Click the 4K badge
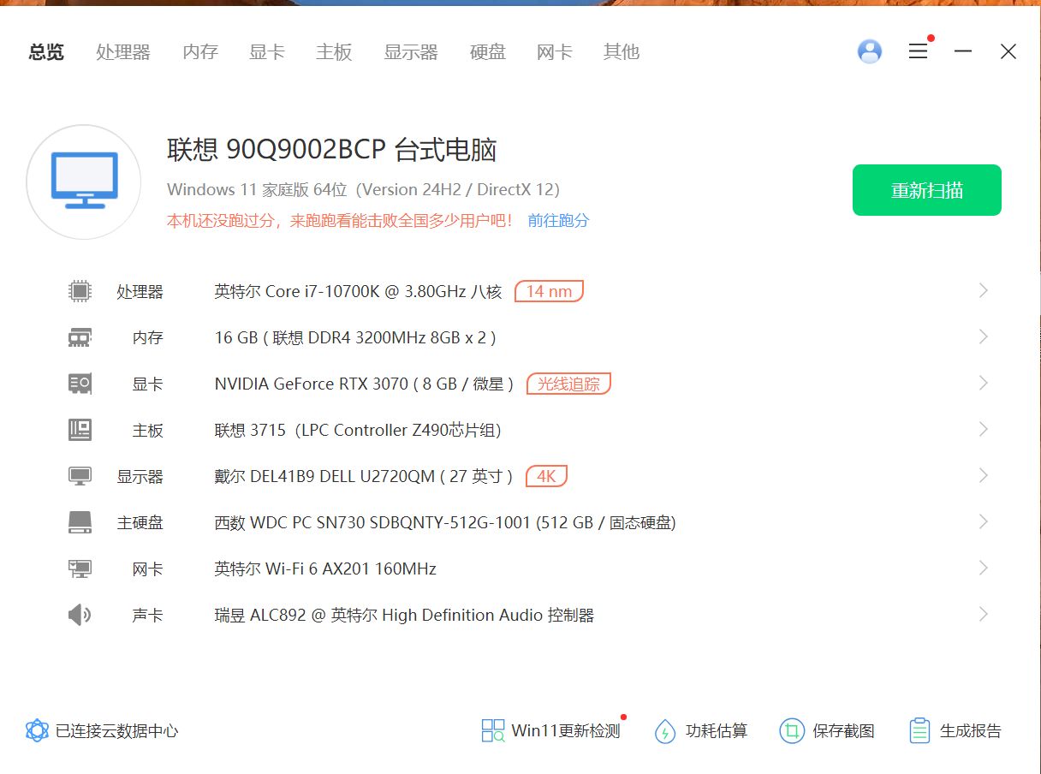This screenshot has height=774, width=1041. click(x=547, y=476)
